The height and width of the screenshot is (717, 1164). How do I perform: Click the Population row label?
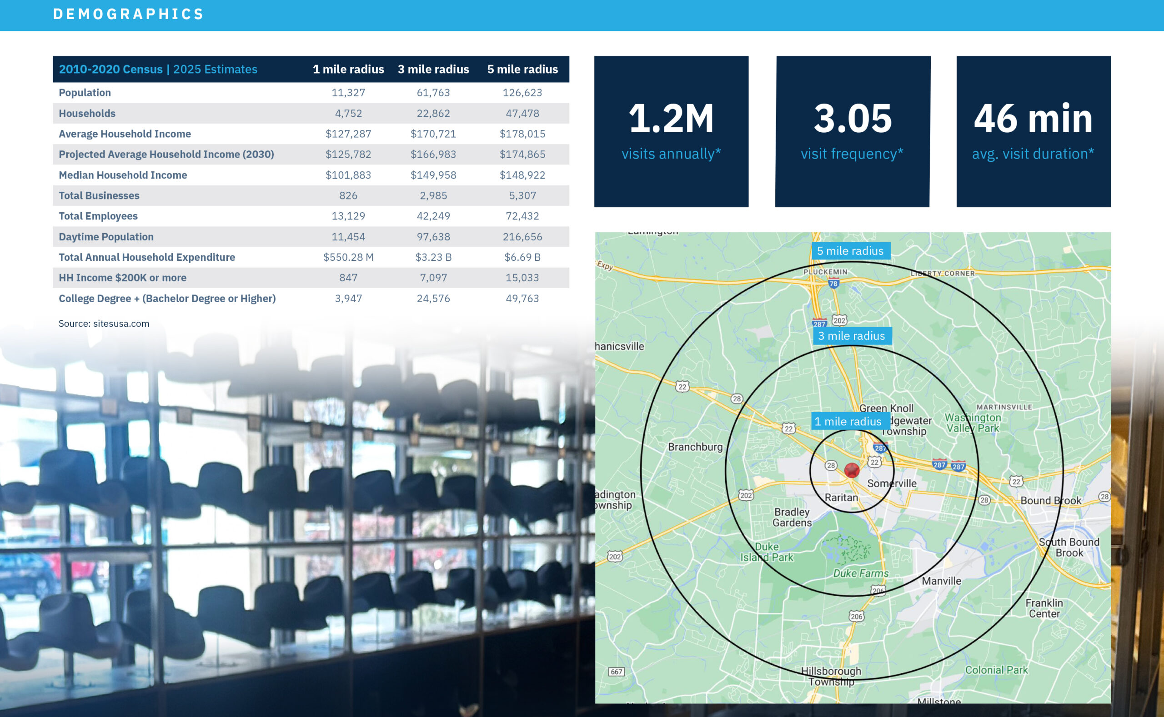(85, 93)
